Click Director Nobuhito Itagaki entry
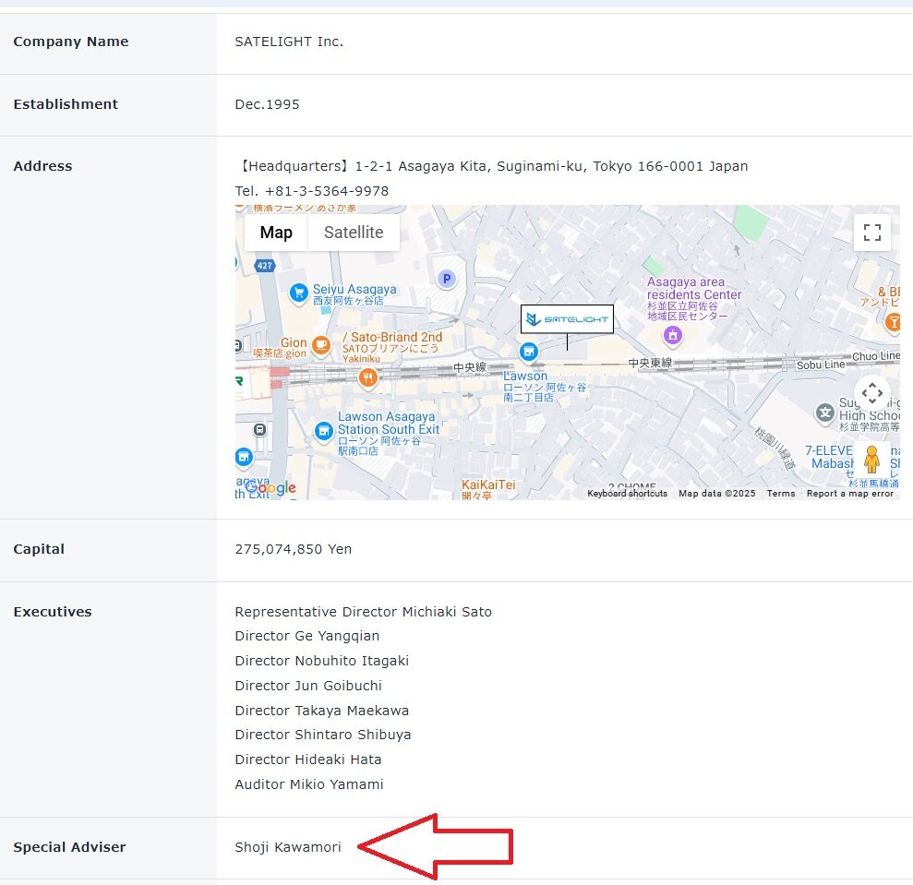This screenshot has width=913, height=885. pos(322,661)
